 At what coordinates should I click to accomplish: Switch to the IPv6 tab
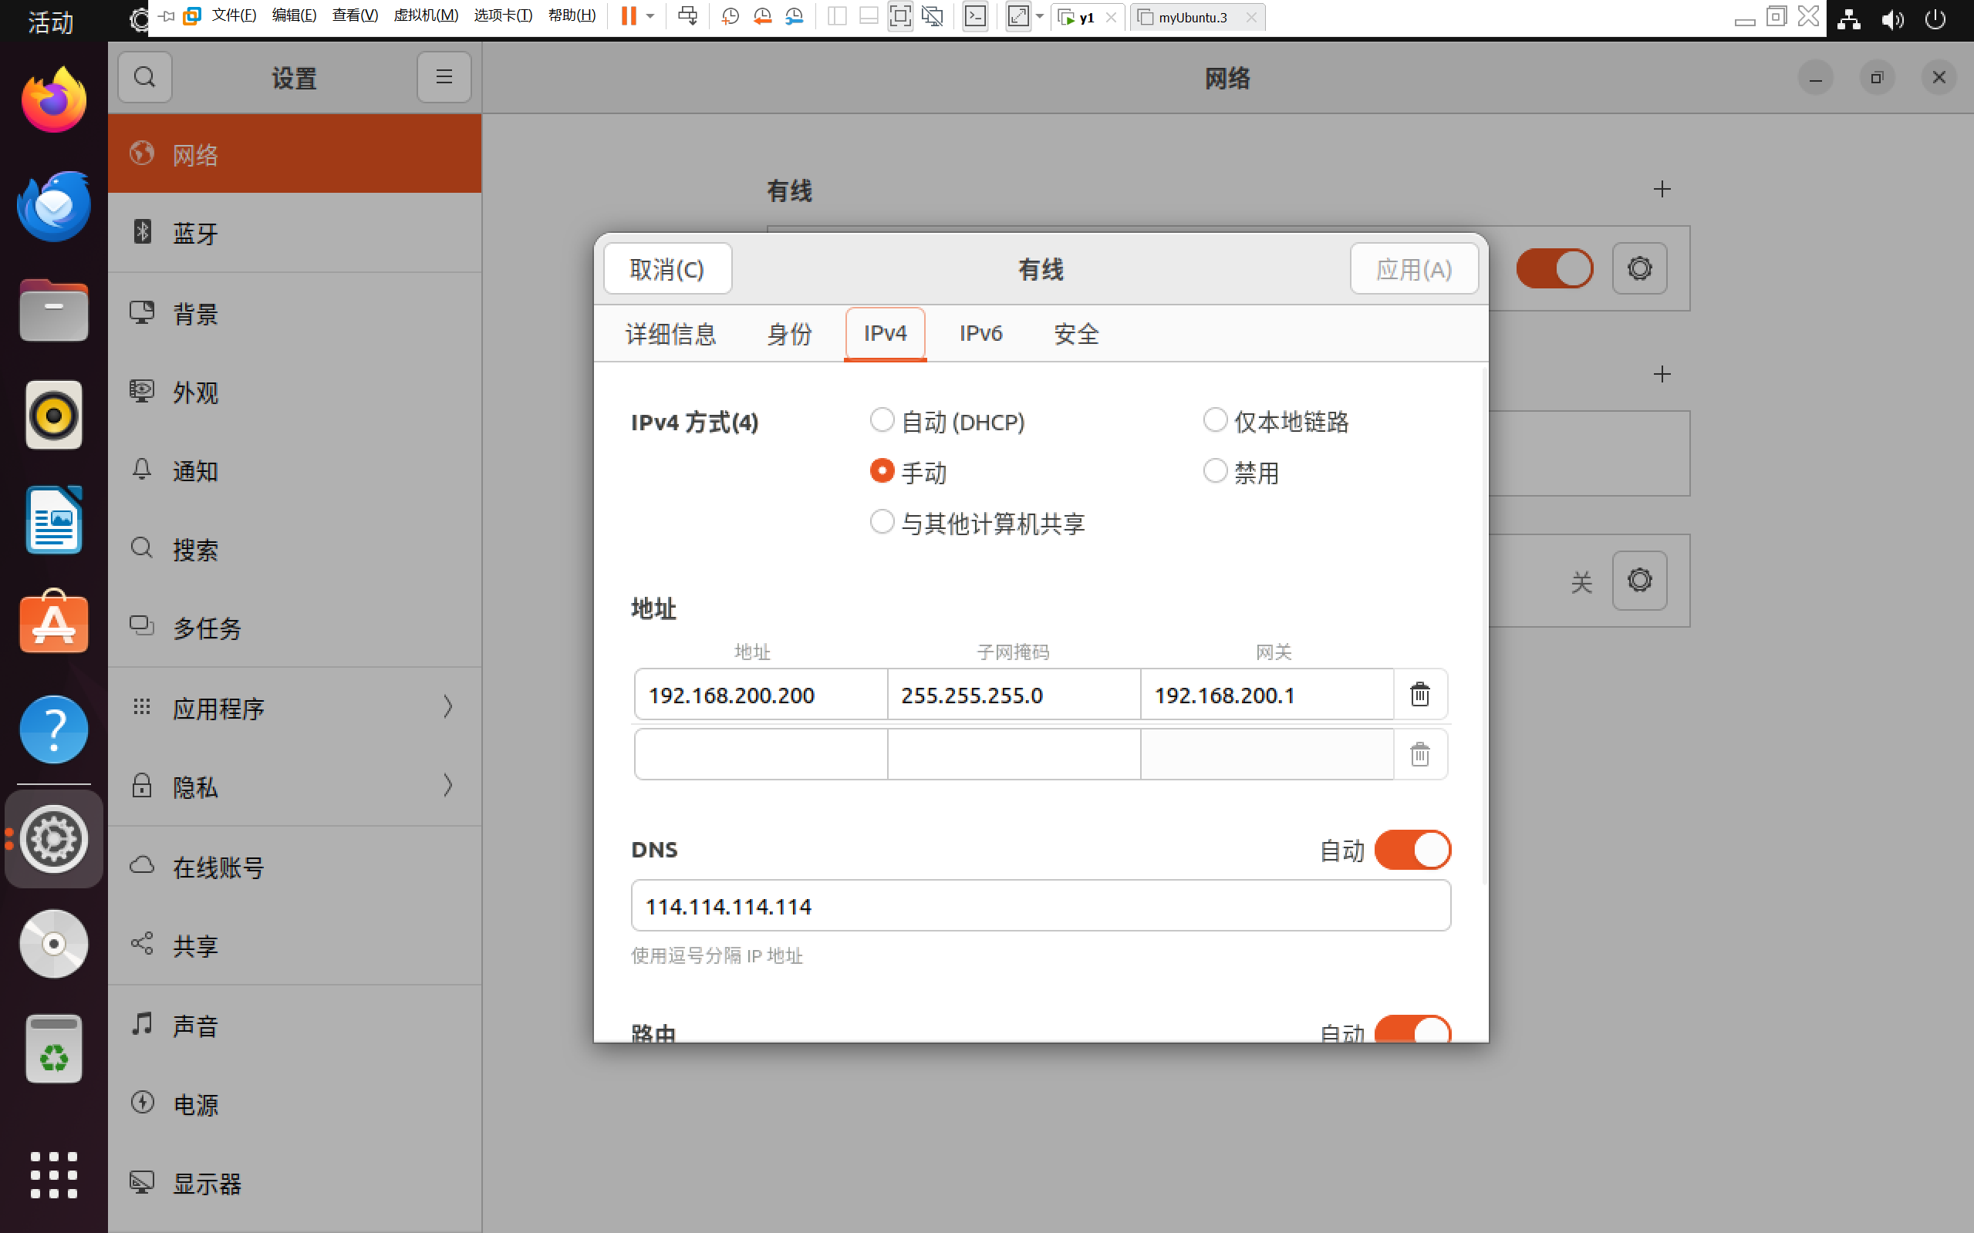click(980, 334)
